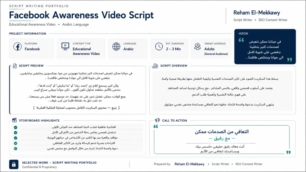
Task: Click bracketed note 'يتبع — محتوى السكربت الكامل'
Action: pyautogui.click(x=76, y=108)
